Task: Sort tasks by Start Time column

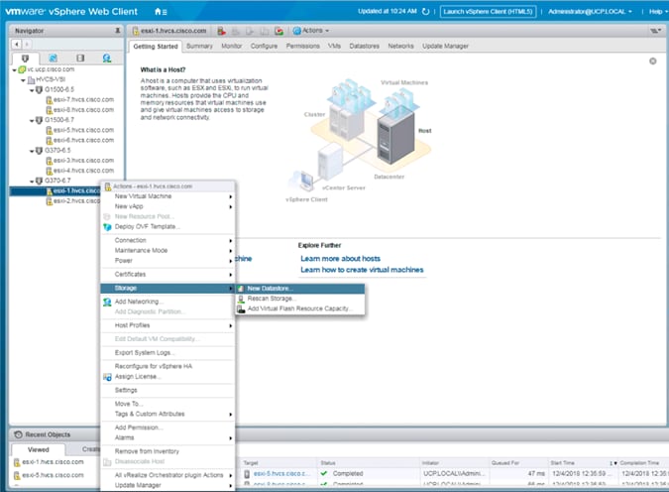Action: point(582,463)
